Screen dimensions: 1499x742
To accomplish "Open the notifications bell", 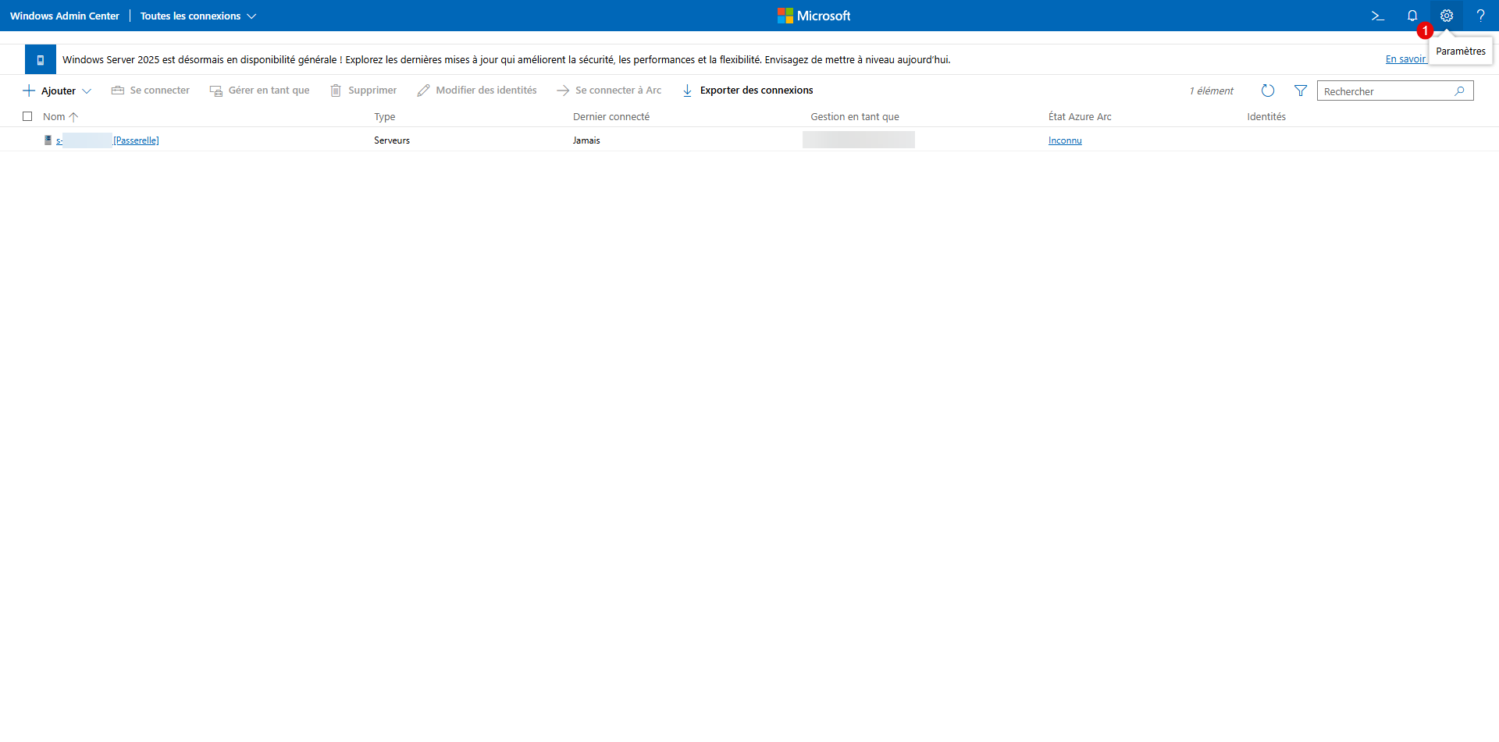I will 1412,16.
